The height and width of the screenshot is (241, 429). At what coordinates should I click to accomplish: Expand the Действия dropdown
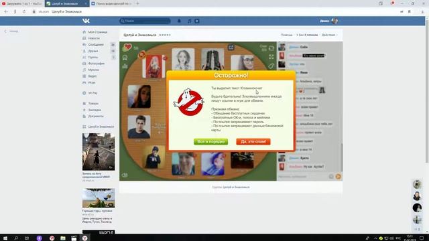click(329, 35)
